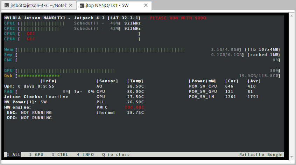Close the jtop NANO/TX1 - 5W tab
296x165 pixels.
(146, 5)
